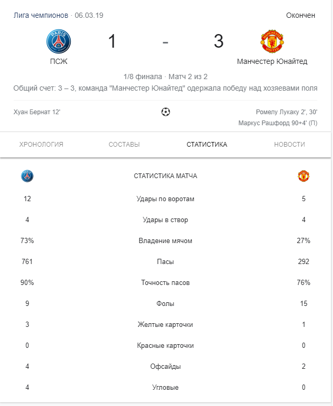Click goalscorer Ромелу Лукаку entry
333x406 pixels.
pyautogui.click(x=286, y=112)
